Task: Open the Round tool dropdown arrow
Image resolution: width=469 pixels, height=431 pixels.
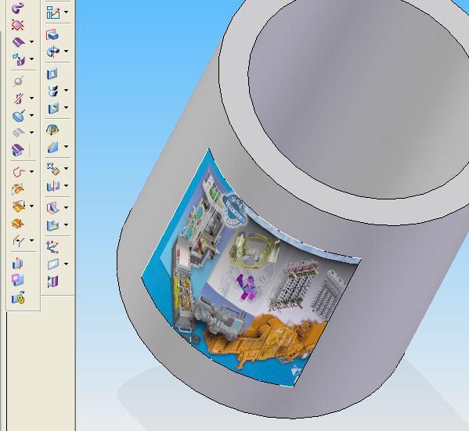Action: click(x=66, y=147)
